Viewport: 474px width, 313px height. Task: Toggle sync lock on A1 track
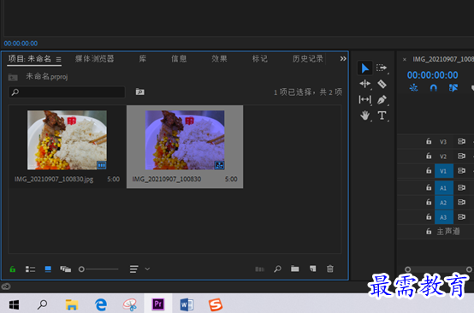[461, 188]
